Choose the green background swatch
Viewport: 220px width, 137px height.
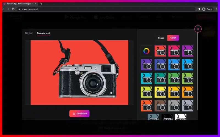[x=174, y=78]
